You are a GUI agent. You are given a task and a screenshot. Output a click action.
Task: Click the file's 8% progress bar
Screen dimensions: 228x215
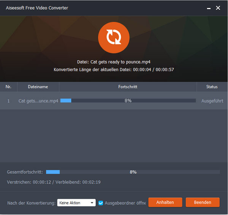coord(128,101)
